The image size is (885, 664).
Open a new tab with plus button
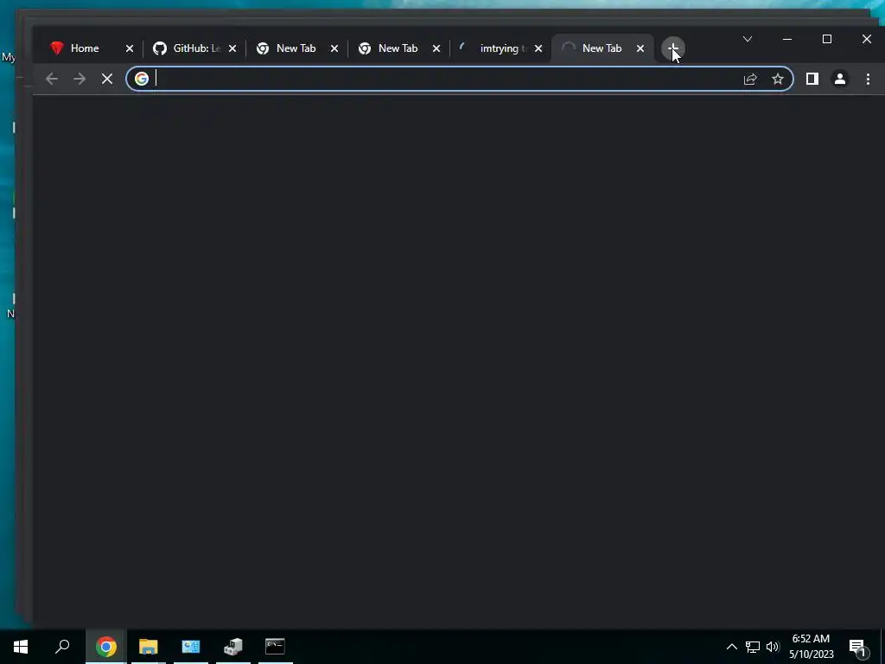[x=672, y=48]
